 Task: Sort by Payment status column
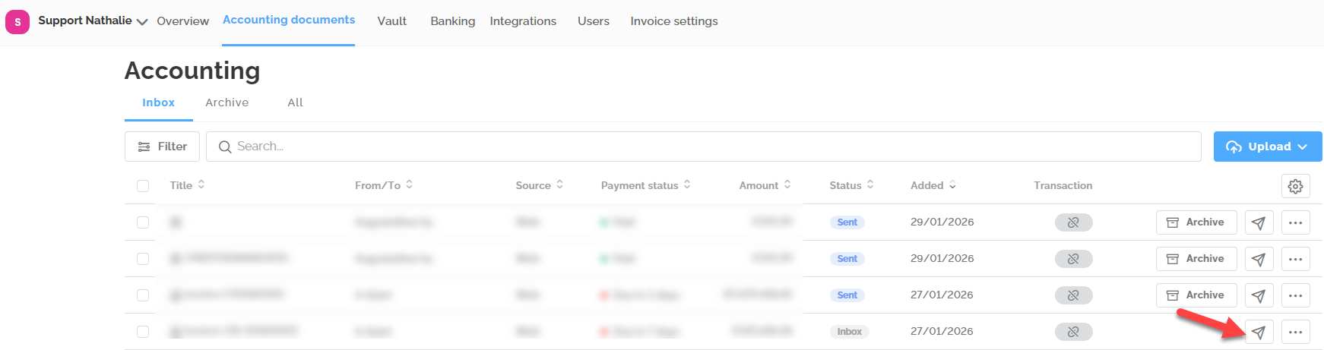[646, 185]
